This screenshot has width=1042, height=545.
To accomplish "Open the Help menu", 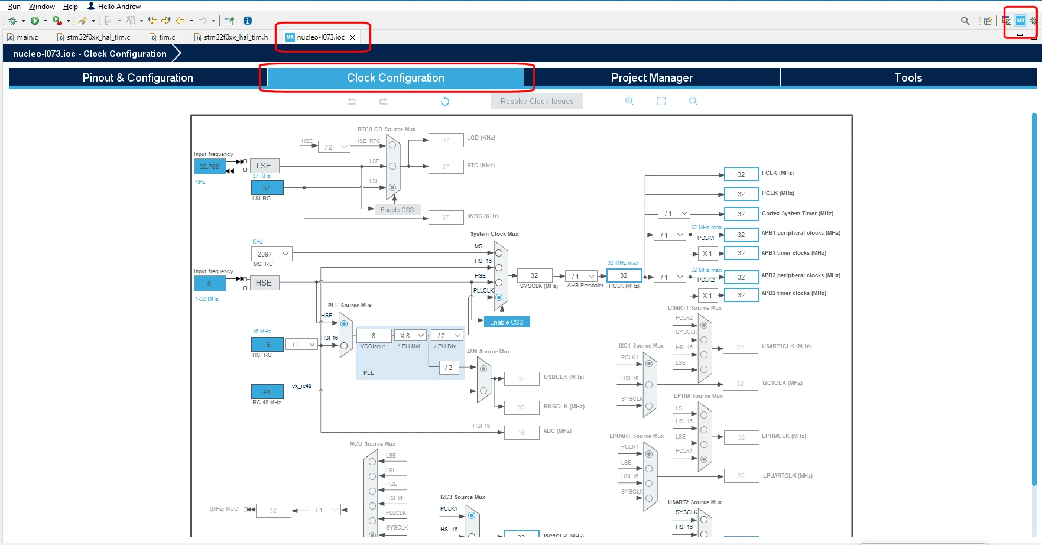I will (x=70, y=6).
